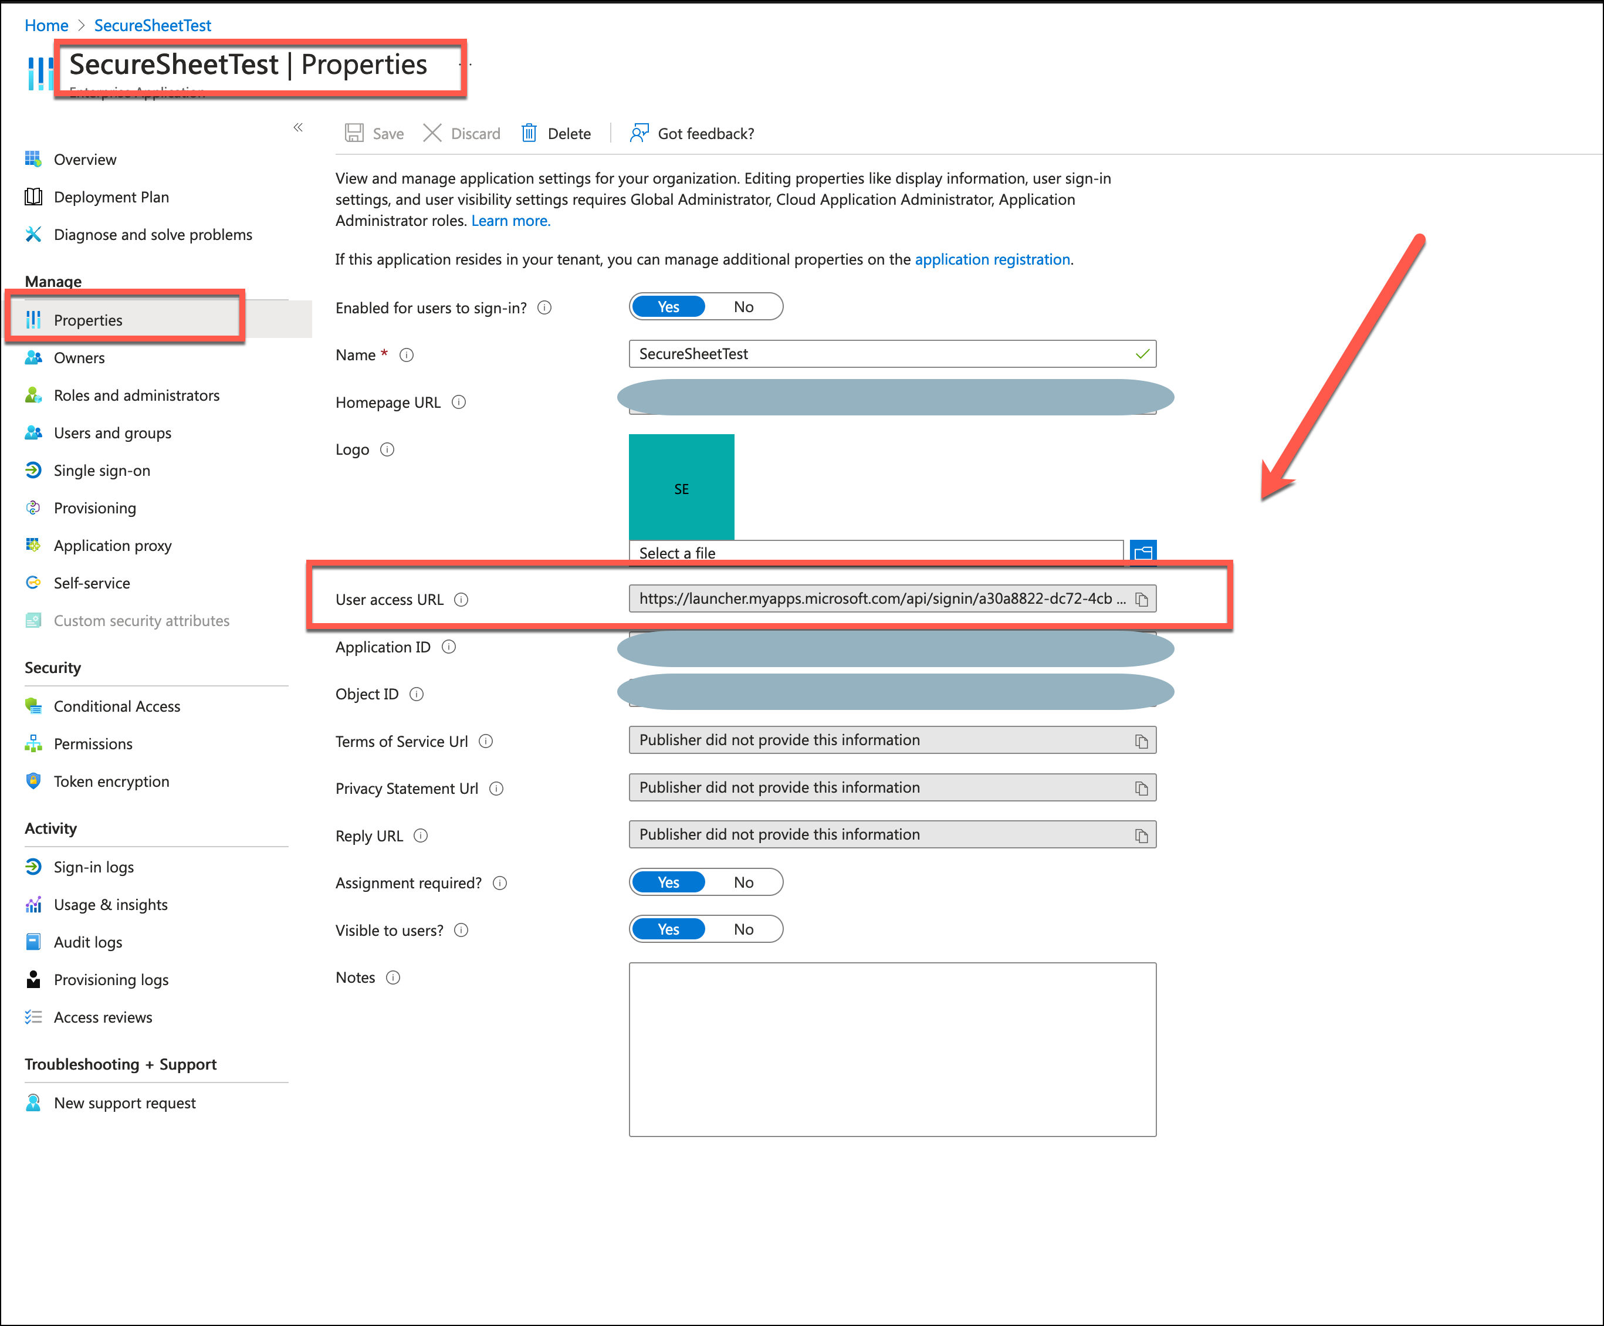Click info icon next to Terms of Service Url
The width and height of the screenshot is (1604, 1326).
tap(486, 741)
